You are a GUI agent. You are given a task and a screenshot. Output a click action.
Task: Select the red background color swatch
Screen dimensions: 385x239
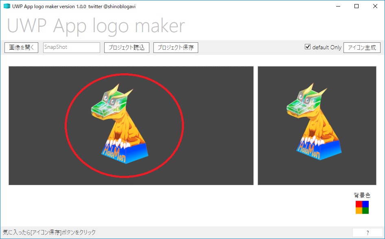pos(359,204)
